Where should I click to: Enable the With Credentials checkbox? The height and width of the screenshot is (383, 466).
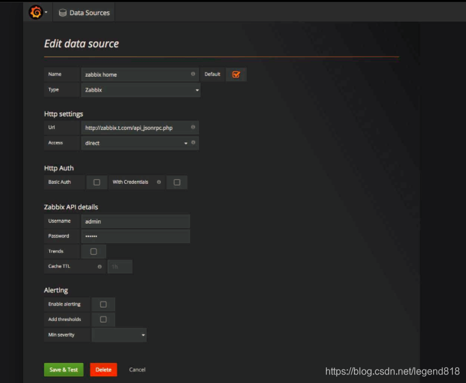point(177,182)
